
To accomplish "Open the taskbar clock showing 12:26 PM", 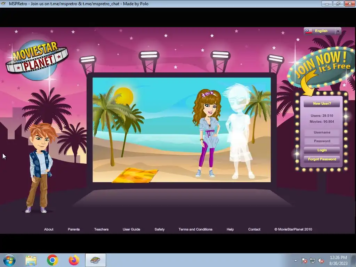I will 338,260.
